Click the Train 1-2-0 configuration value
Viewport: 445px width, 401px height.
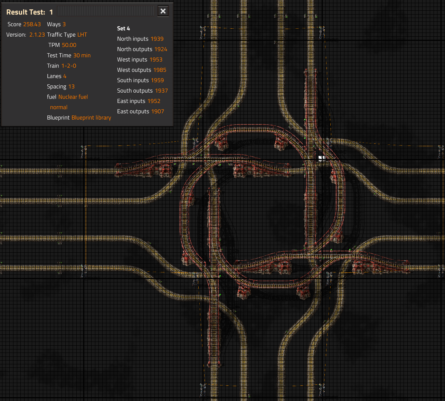(x=69, y=66)
